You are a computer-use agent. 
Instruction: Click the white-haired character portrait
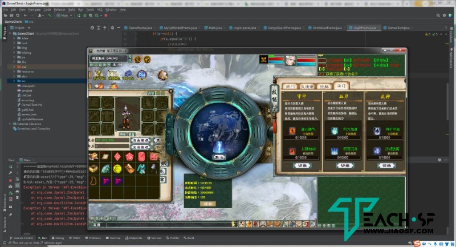(290, 60)
